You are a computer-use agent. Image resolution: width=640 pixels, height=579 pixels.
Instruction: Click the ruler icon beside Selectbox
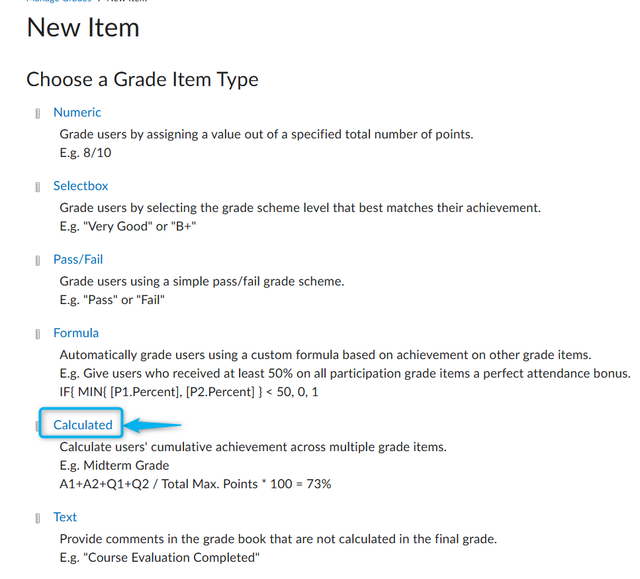[x=38, y=187]
